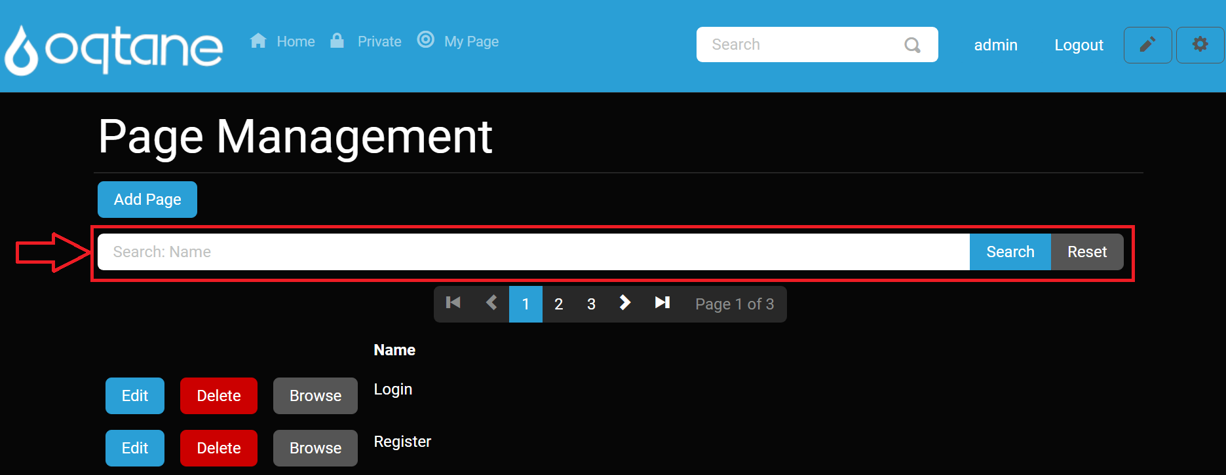Click the Home house icon

coord(258,41)
